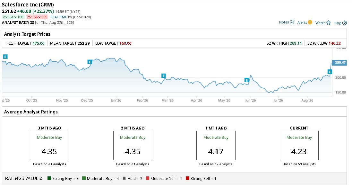The width and height of the screenshot is (352, 187).
Task: Click the earnings E marker near Jun '26
Action: 246,80
